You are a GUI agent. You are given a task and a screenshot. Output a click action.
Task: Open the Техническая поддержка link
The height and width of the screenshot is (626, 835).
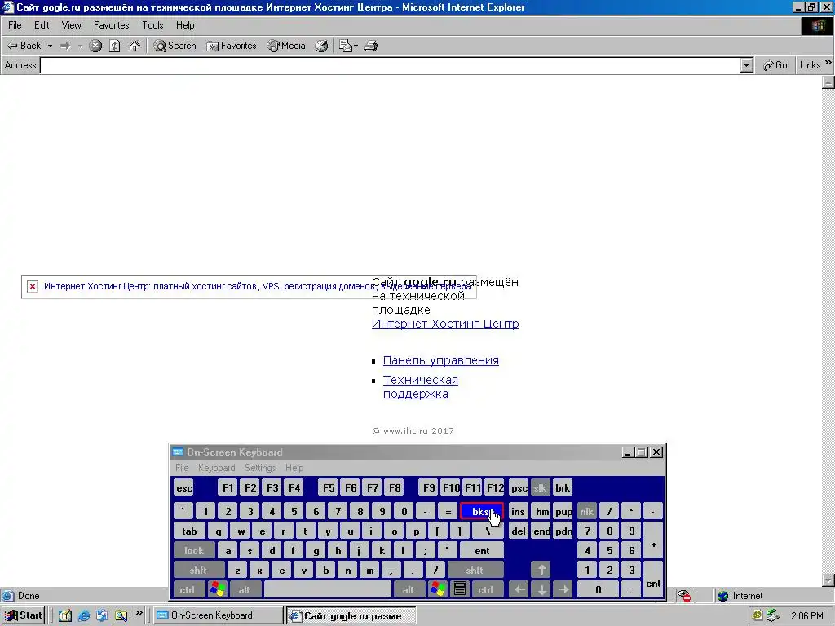point(421,387)
